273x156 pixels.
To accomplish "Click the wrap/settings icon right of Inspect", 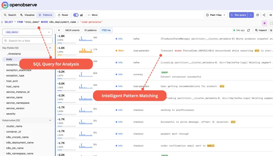I will point(271,30).
